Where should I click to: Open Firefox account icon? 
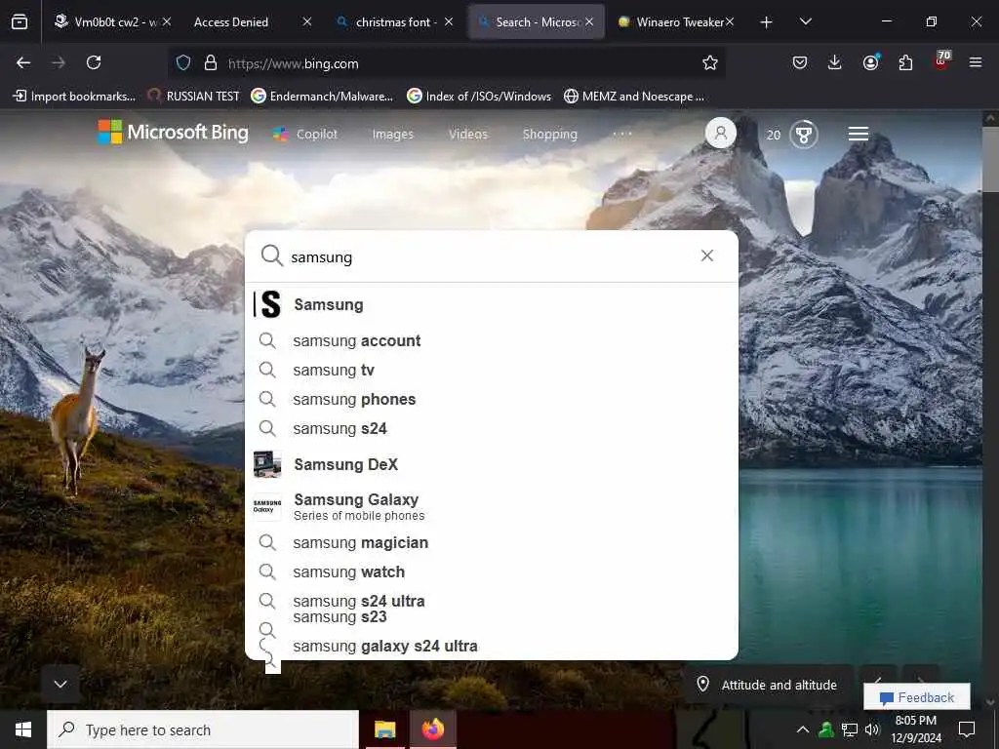point(870,61)
